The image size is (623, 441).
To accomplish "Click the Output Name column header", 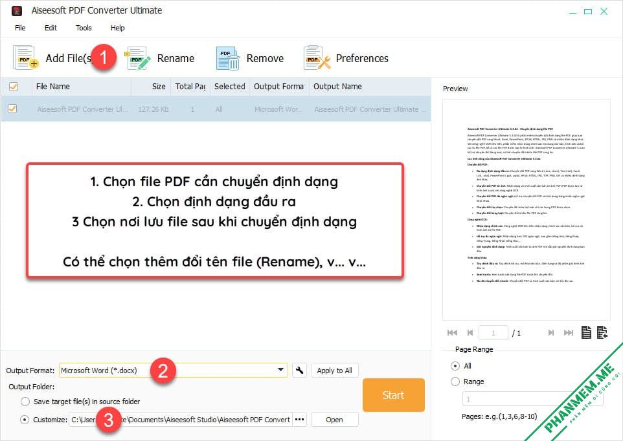I will pyautogui.click(x=370, y=87).
